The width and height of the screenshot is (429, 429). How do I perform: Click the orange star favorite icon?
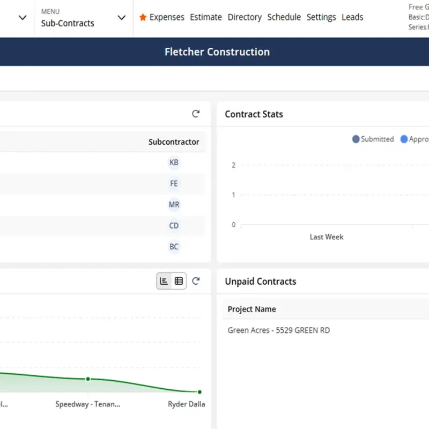coord(143,17)
